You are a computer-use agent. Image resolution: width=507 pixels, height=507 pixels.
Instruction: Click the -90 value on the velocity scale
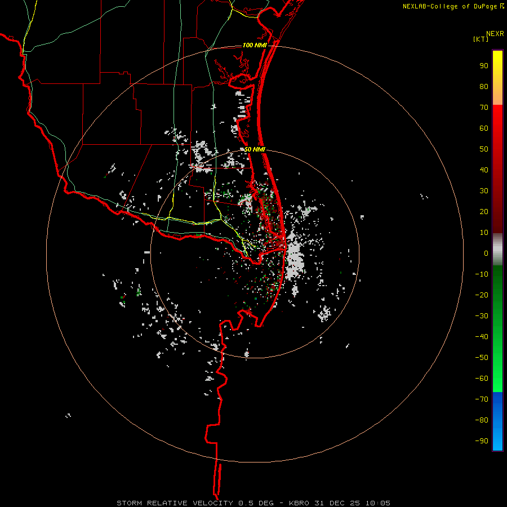click(482, 441)
